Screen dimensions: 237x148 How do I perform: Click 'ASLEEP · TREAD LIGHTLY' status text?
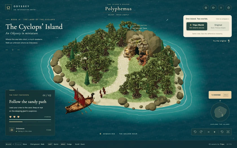coord(118,15)
